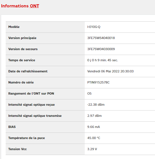Select the Modèle label cell

coord(45,27)
